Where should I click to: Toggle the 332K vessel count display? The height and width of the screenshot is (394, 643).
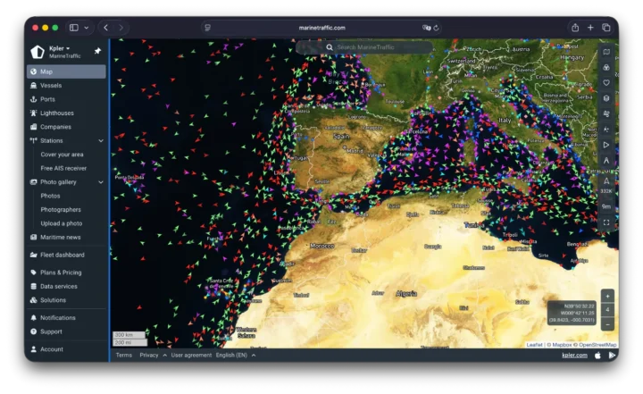tap(606, 190)
